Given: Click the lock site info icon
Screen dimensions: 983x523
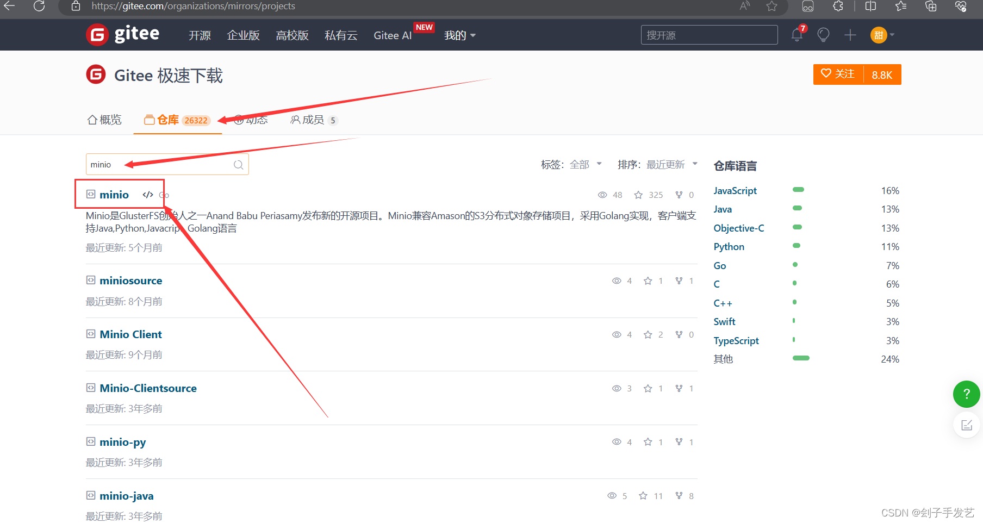Looking at the screenshot, I should pyautogui.click(x=76, y=6).
